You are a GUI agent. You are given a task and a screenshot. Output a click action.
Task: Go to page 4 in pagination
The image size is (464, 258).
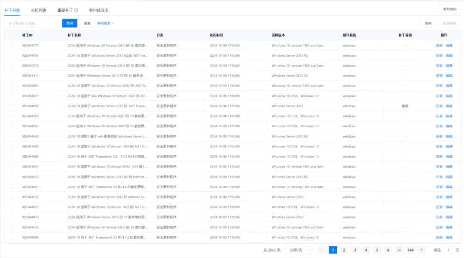(366, 250)
